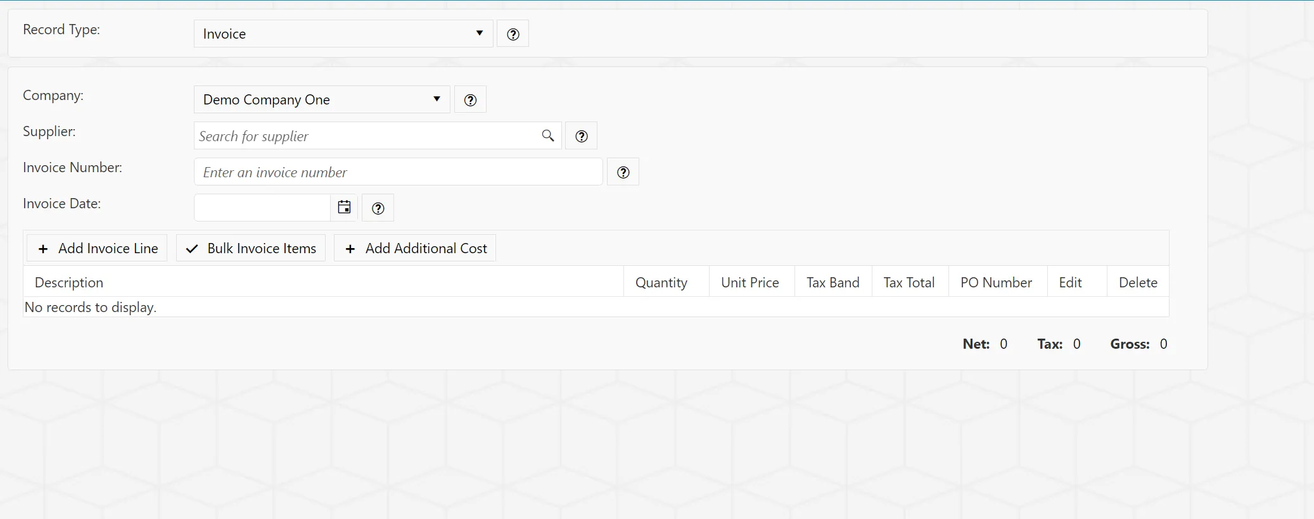Image resolution: width=1314 pixels, height=519 pixels.
Task: Click the Net total label
Action: tap(976, 344)
